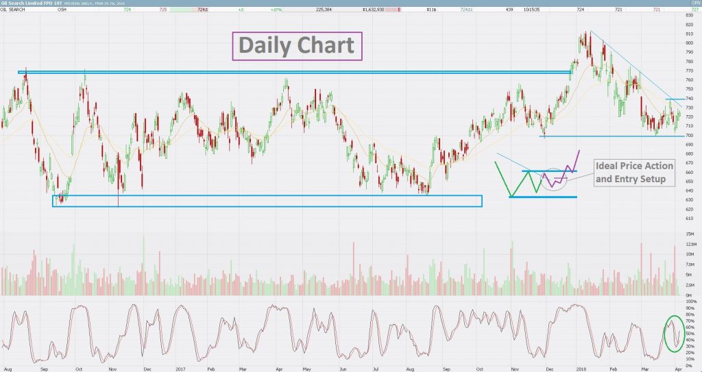Click the '12.5M' volume axis label
This screenshot has width=702, height=372.
pyautogui.click(x=691, y=245)
